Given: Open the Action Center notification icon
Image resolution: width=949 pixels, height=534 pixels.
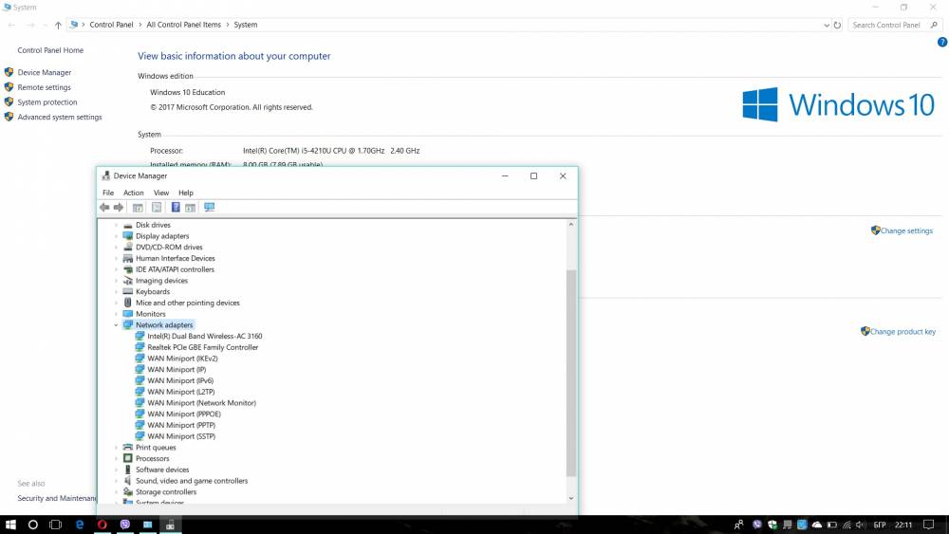Looking at the screenshot, I should point(929,525).
